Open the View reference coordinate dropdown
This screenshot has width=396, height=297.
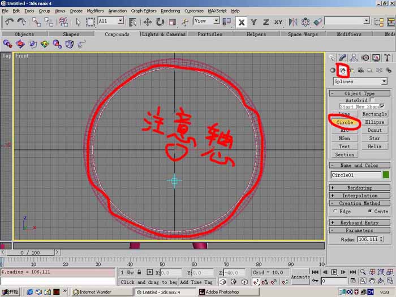tap(206, 21)
